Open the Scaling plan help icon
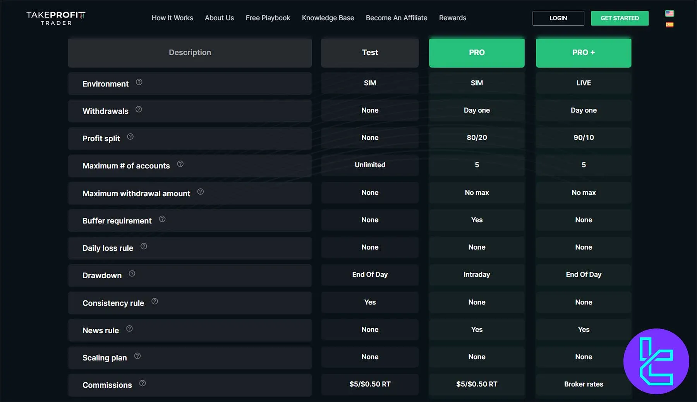 click(137, 356)
